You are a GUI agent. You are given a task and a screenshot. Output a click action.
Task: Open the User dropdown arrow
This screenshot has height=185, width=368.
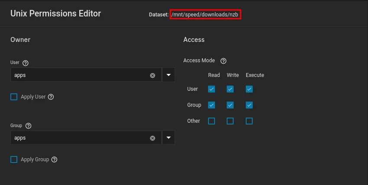[x=169, y=75]
